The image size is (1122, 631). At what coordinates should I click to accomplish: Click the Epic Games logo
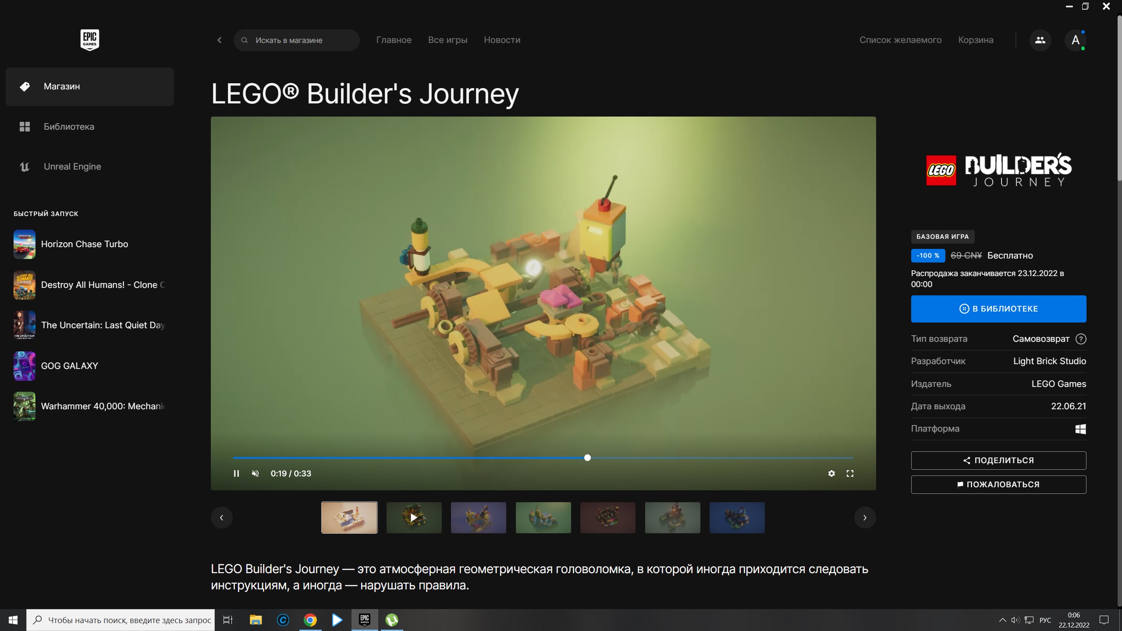click(89, 40)
